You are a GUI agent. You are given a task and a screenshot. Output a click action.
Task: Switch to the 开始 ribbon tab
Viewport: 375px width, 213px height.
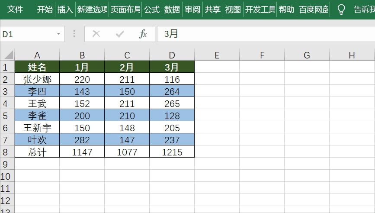(45, 10)
